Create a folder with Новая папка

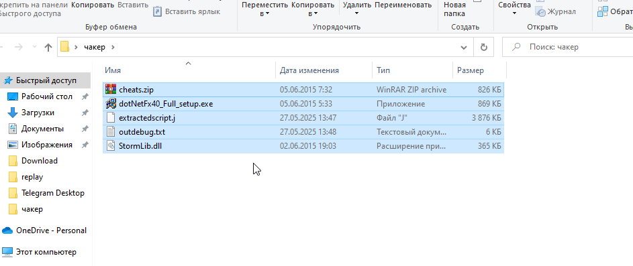[454, 9]
